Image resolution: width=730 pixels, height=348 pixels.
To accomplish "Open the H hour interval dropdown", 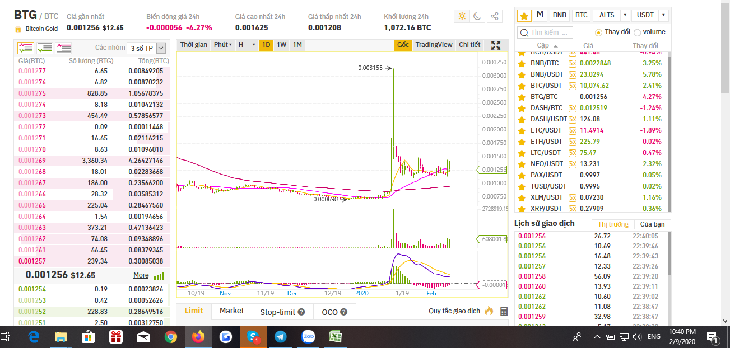I will click(x=247, y=45).
